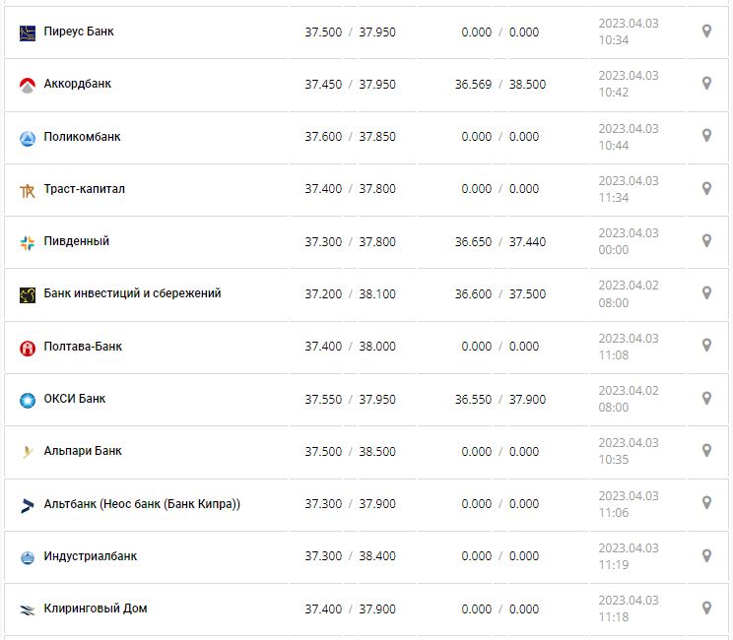The width and height of the screenshot is (733, 640).
Task: Click the Банк инвестиций и сбережений link
Action: click(132, 293)
